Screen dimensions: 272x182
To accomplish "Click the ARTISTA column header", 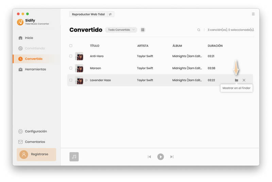I will 143,46.
